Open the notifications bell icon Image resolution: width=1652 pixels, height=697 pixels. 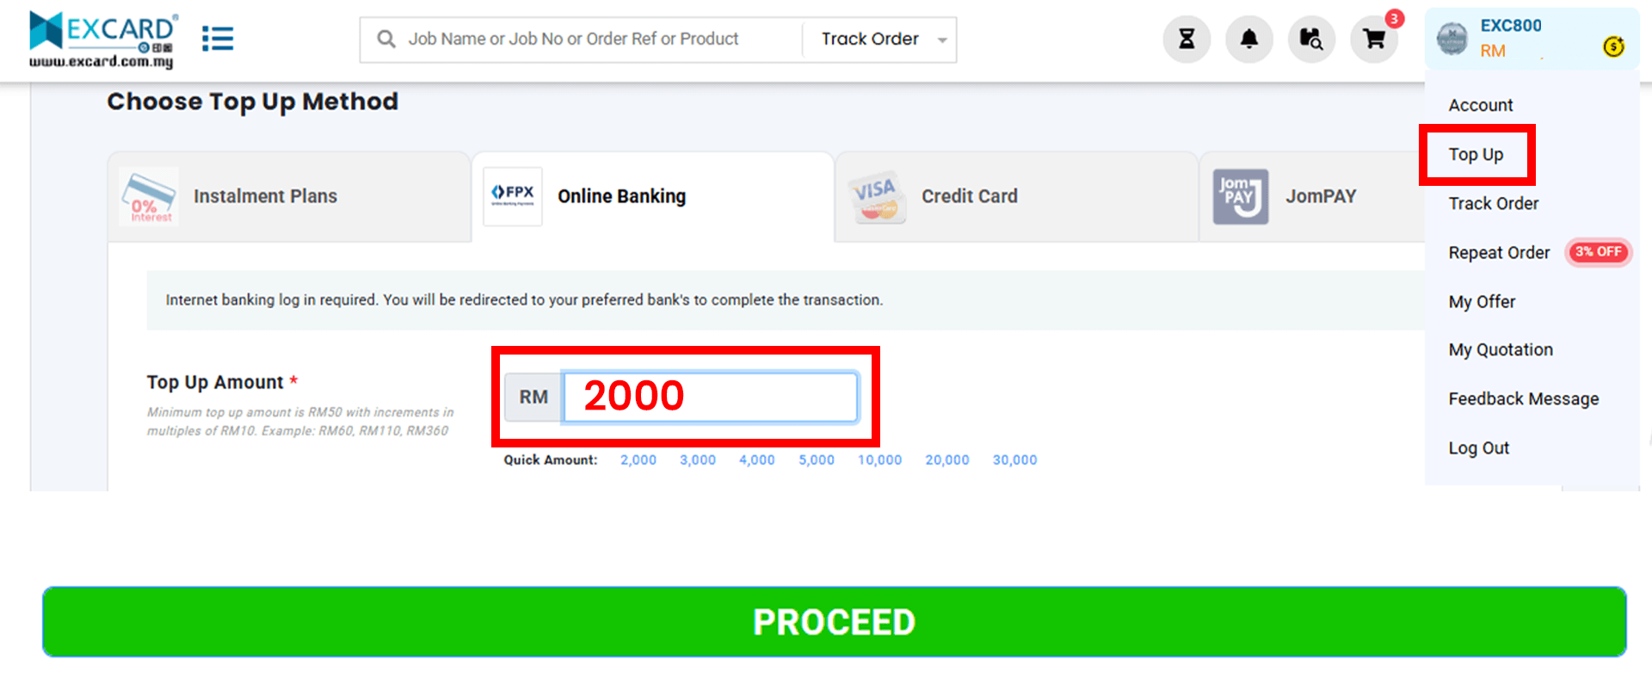coord(1249,39)
